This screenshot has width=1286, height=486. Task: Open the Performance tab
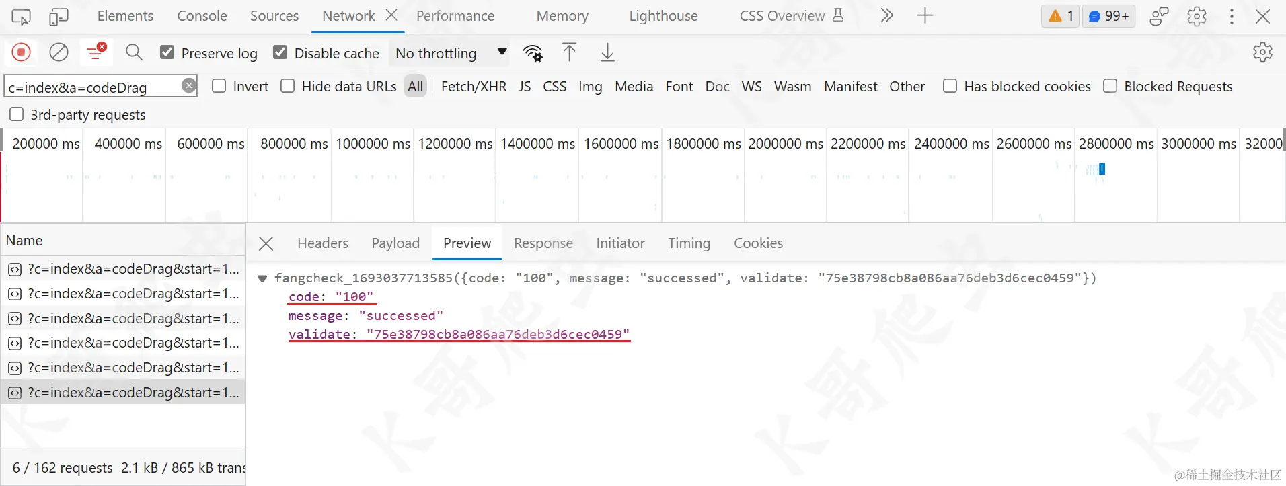click(x=455, y=16)
